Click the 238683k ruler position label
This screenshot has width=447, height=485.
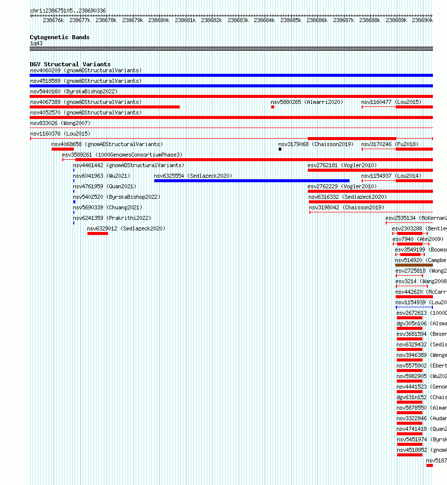pos(238,20)
